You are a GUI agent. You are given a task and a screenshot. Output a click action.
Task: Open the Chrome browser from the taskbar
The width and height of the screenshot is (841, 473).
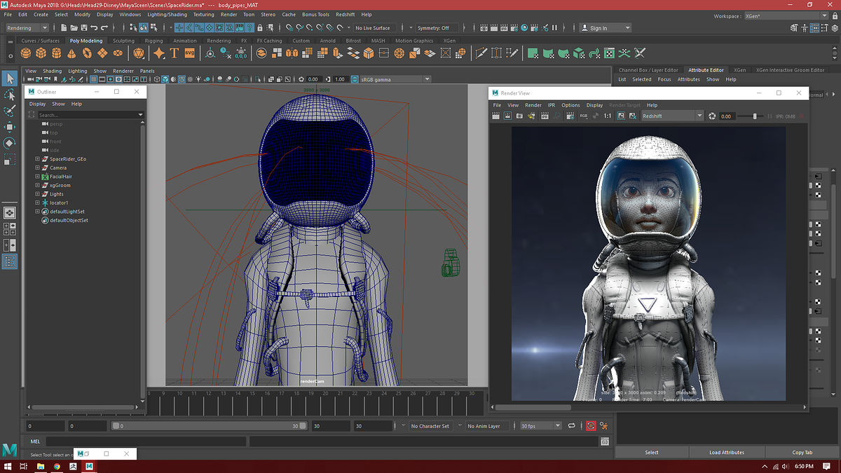(x=57, y=466)
